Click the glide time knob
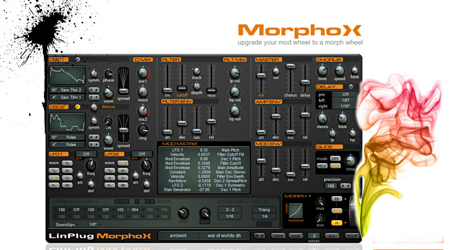The image size is (450, 250). click(x=351, y=161)
